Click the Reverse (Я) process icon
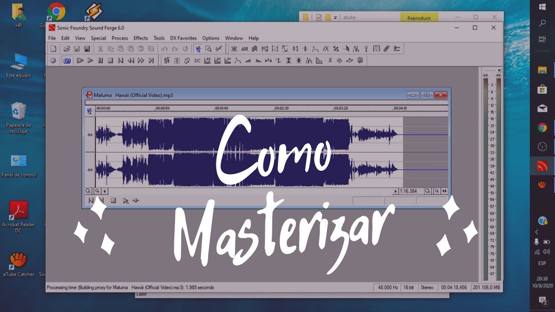 330,61
